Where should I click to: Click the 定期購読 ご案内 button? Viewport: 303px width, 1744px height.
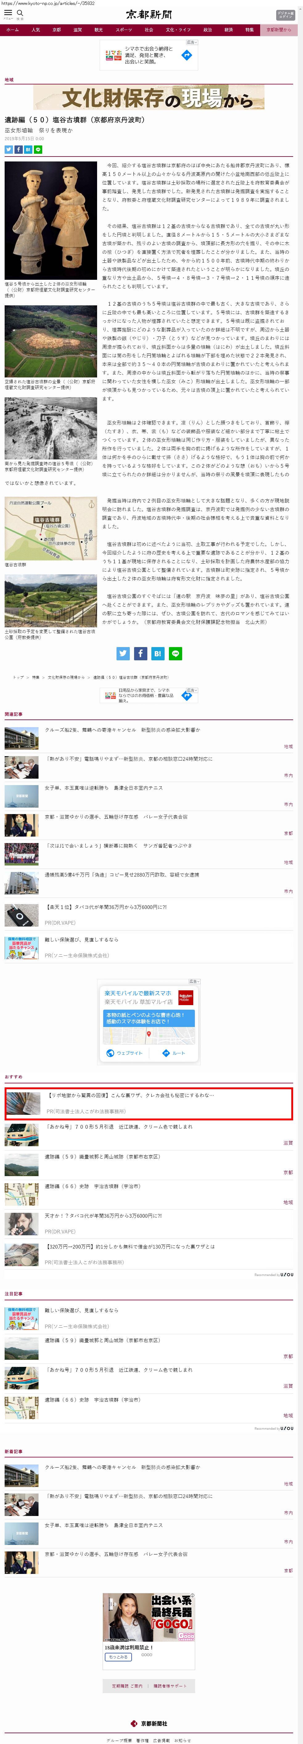127,1686
